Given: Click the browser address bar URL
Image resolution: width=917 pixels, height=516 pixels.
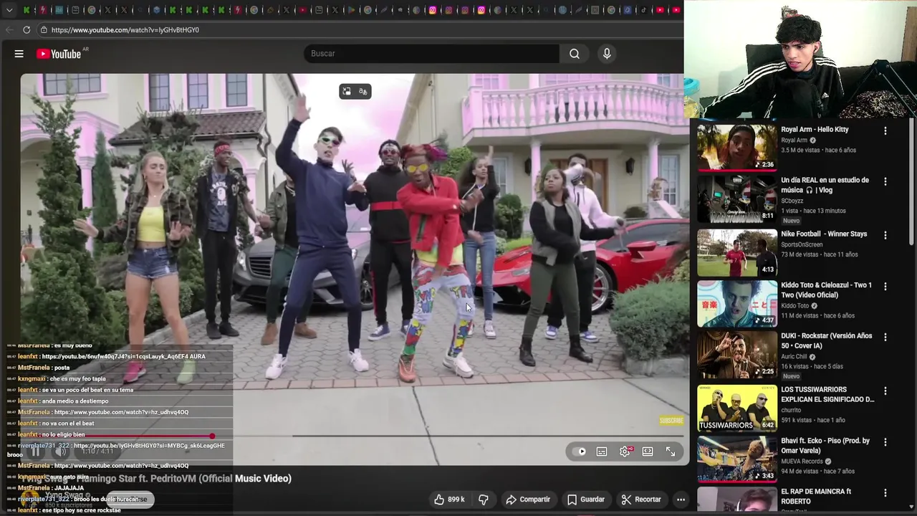Looking at the screenshot, I should (x=125, y=30).
